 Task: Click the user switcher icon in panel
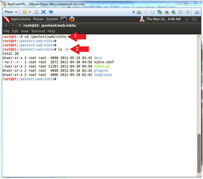pyautogui.click(x=142, y=19)
